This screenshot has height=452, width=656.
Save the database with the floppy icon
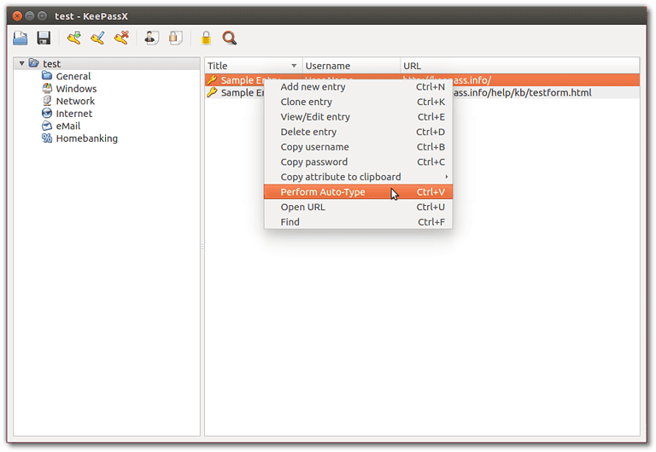tap(44, 38)
